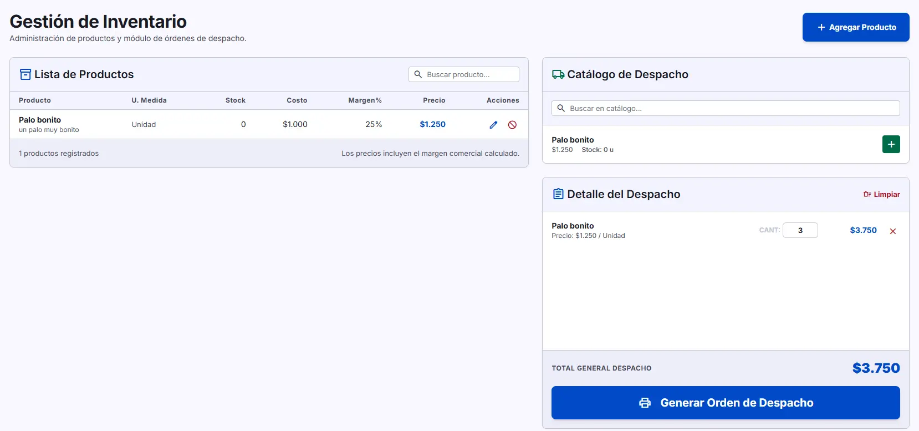
Task: Click the Catálogo de Despacho truck icon
Action: click(558, 74)
